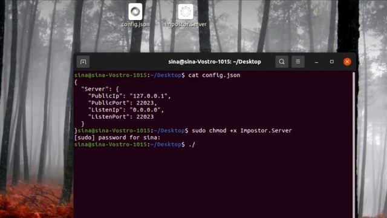Click the "ListenIp": "0.0.0.0" line
Viewport: 387px width, 218px height.
coord(126,110)
